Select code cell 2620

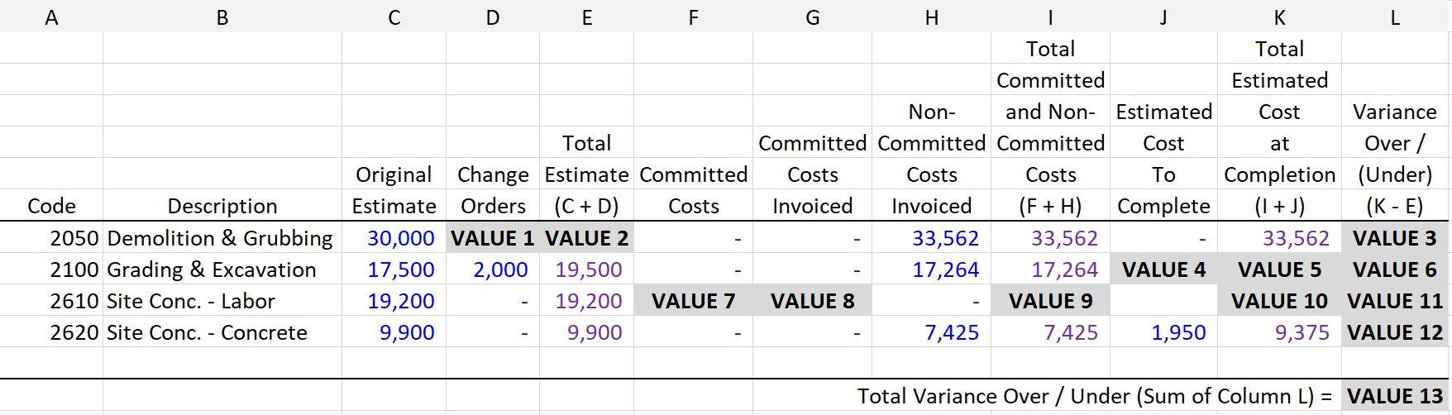click(x=51, y=332)
